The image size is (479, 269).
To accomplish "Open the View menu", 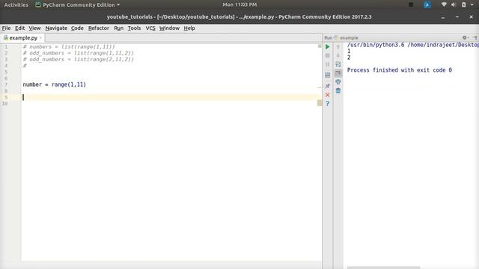I will (x=34, y=28).
